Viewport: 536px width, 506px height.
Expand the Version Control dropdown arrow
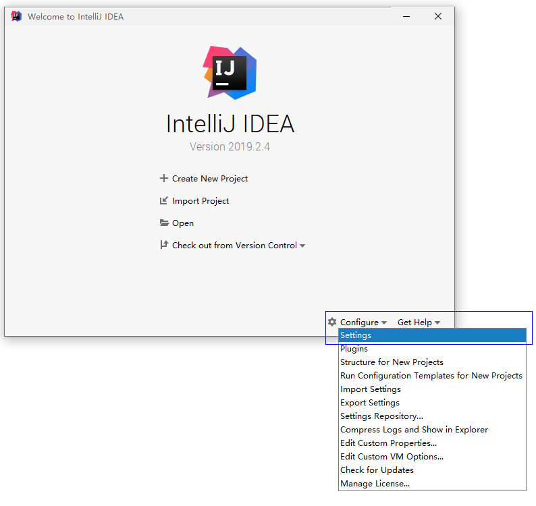coord(302,246)
